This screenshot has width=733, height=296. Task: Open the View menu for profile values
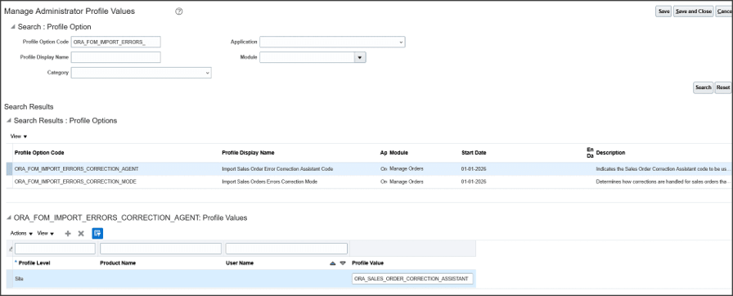[46, 233]
